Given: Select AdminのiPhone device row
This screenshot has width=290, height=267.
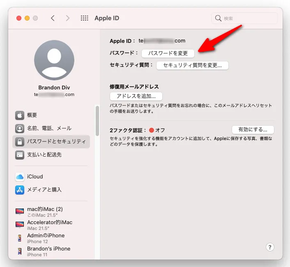Looking at the screenshot, I should tap(51, 238).
